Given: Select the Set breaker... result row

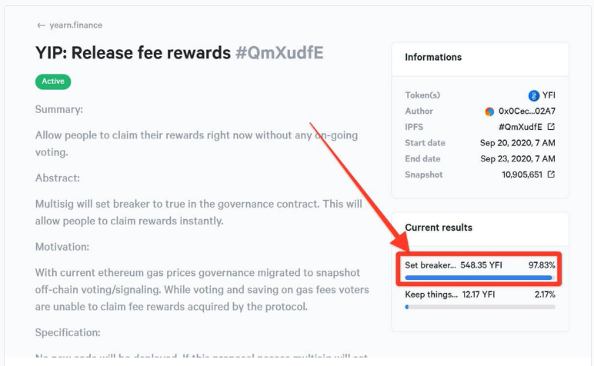Looking at the screenshot, I should pos(479,269).
